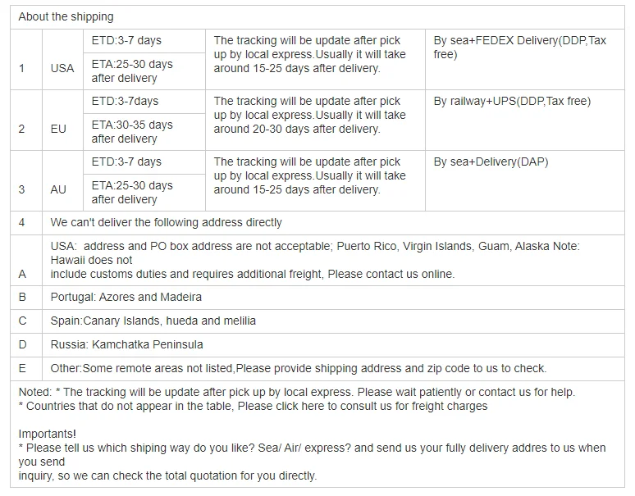
Task: Select the Spain: Canary Islands row
Action: 153,321
